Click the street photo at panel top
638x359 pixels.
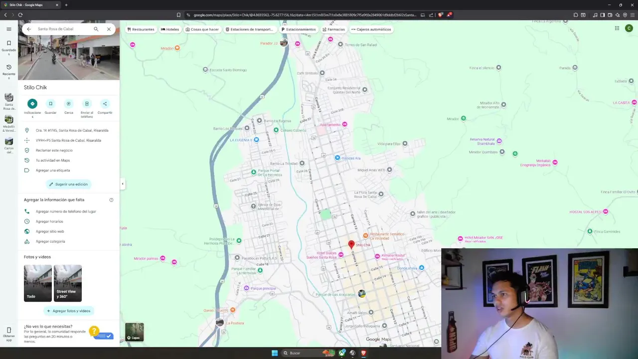point(69,57)
